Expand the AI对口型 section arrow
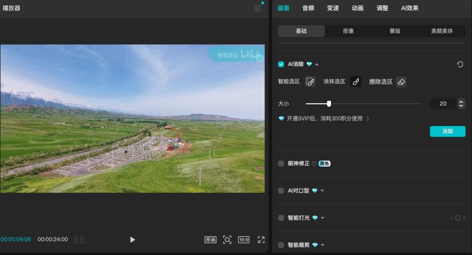Image resolution: width=472 pixels, height=255 pixels. 322,191
